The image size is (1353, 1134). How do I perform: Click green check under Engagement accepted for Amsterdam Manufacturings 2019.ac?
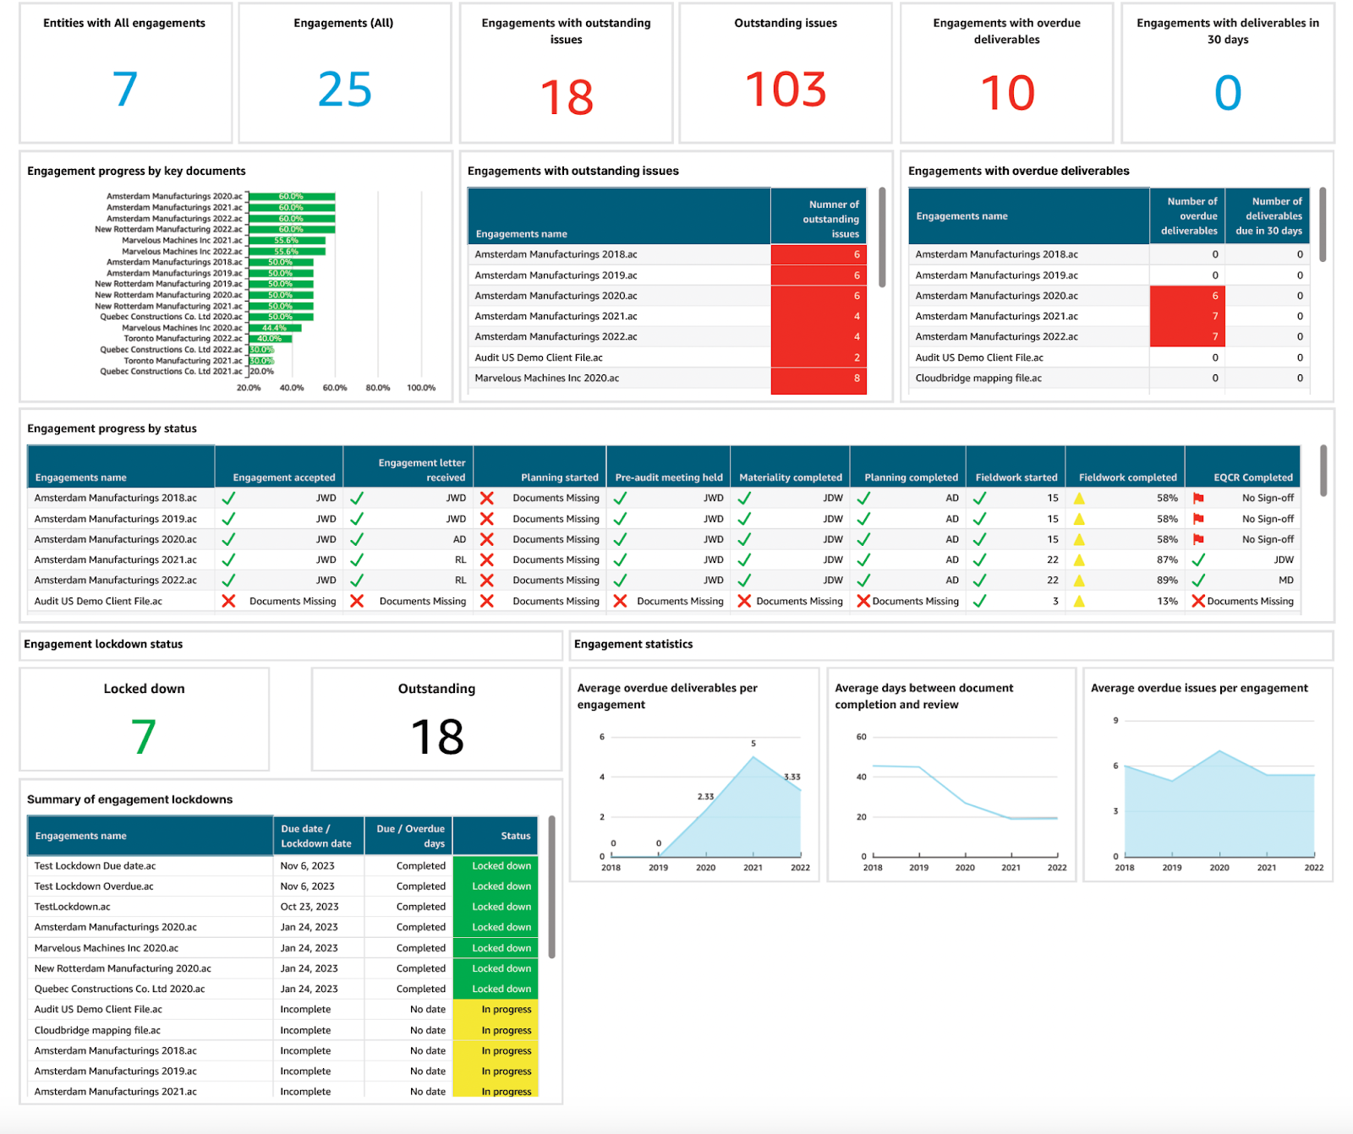click(228, 519)
